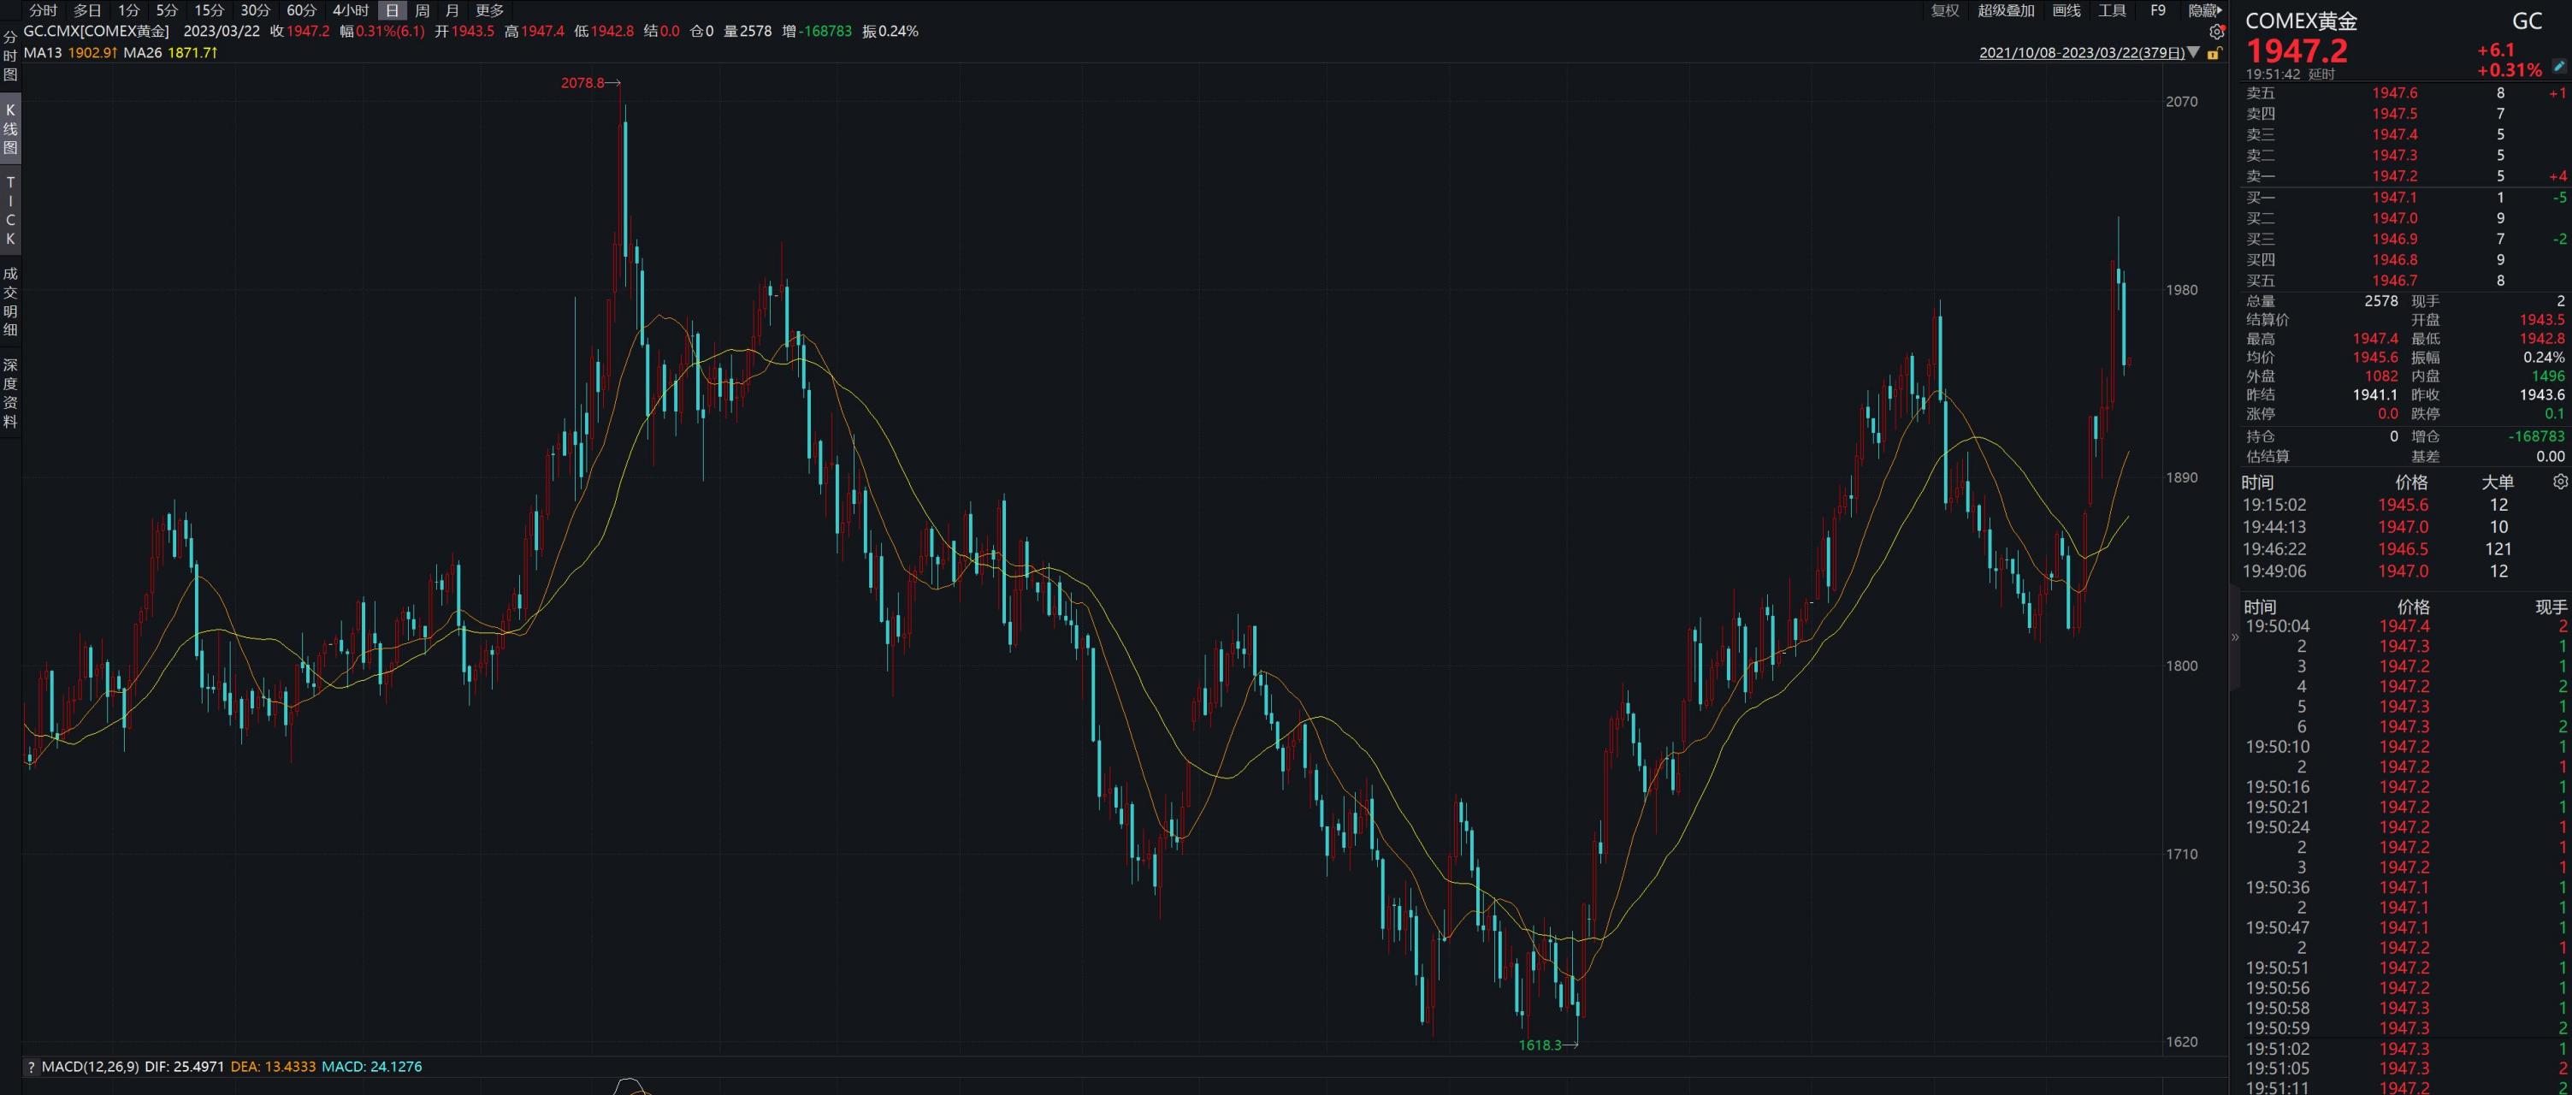Click the MA13 indicator label
The height and width of the screenshot is (1095, 2572).
42,52
